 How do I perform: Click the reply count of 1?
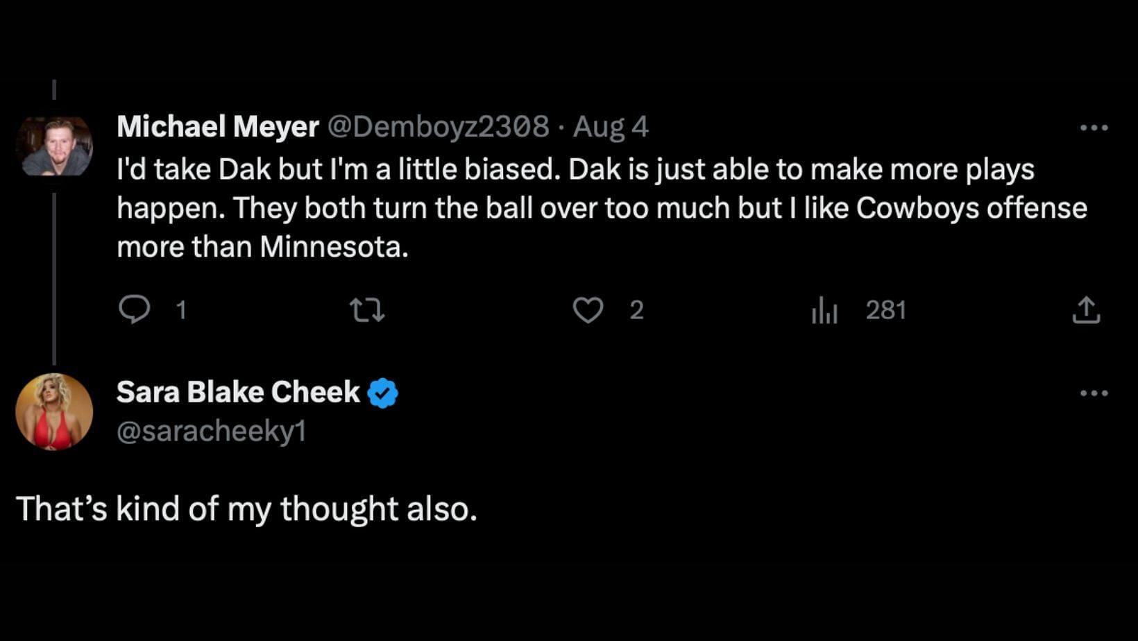[181, 310]
